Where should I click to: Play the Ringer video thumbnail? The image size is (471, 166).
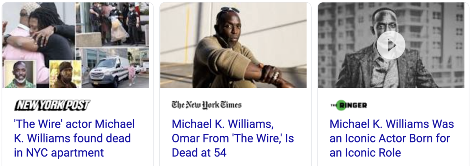391,45
